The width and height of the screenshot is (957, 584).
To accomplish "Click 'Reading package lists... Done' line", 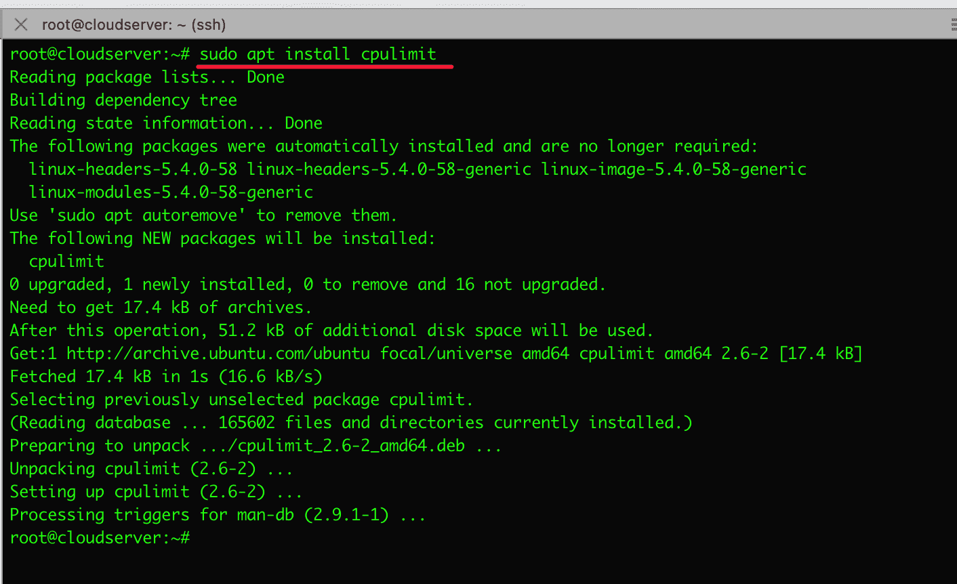I will pyautogui.click(x=147, y=77).
